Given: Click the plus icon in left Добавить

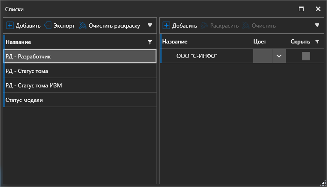Looking at the screenshot, I should click(10, 26).
